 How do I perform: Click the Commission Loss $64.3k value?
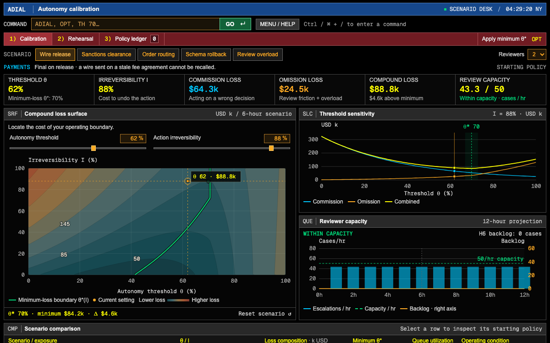pyautogui.click(x=203, y=89)
